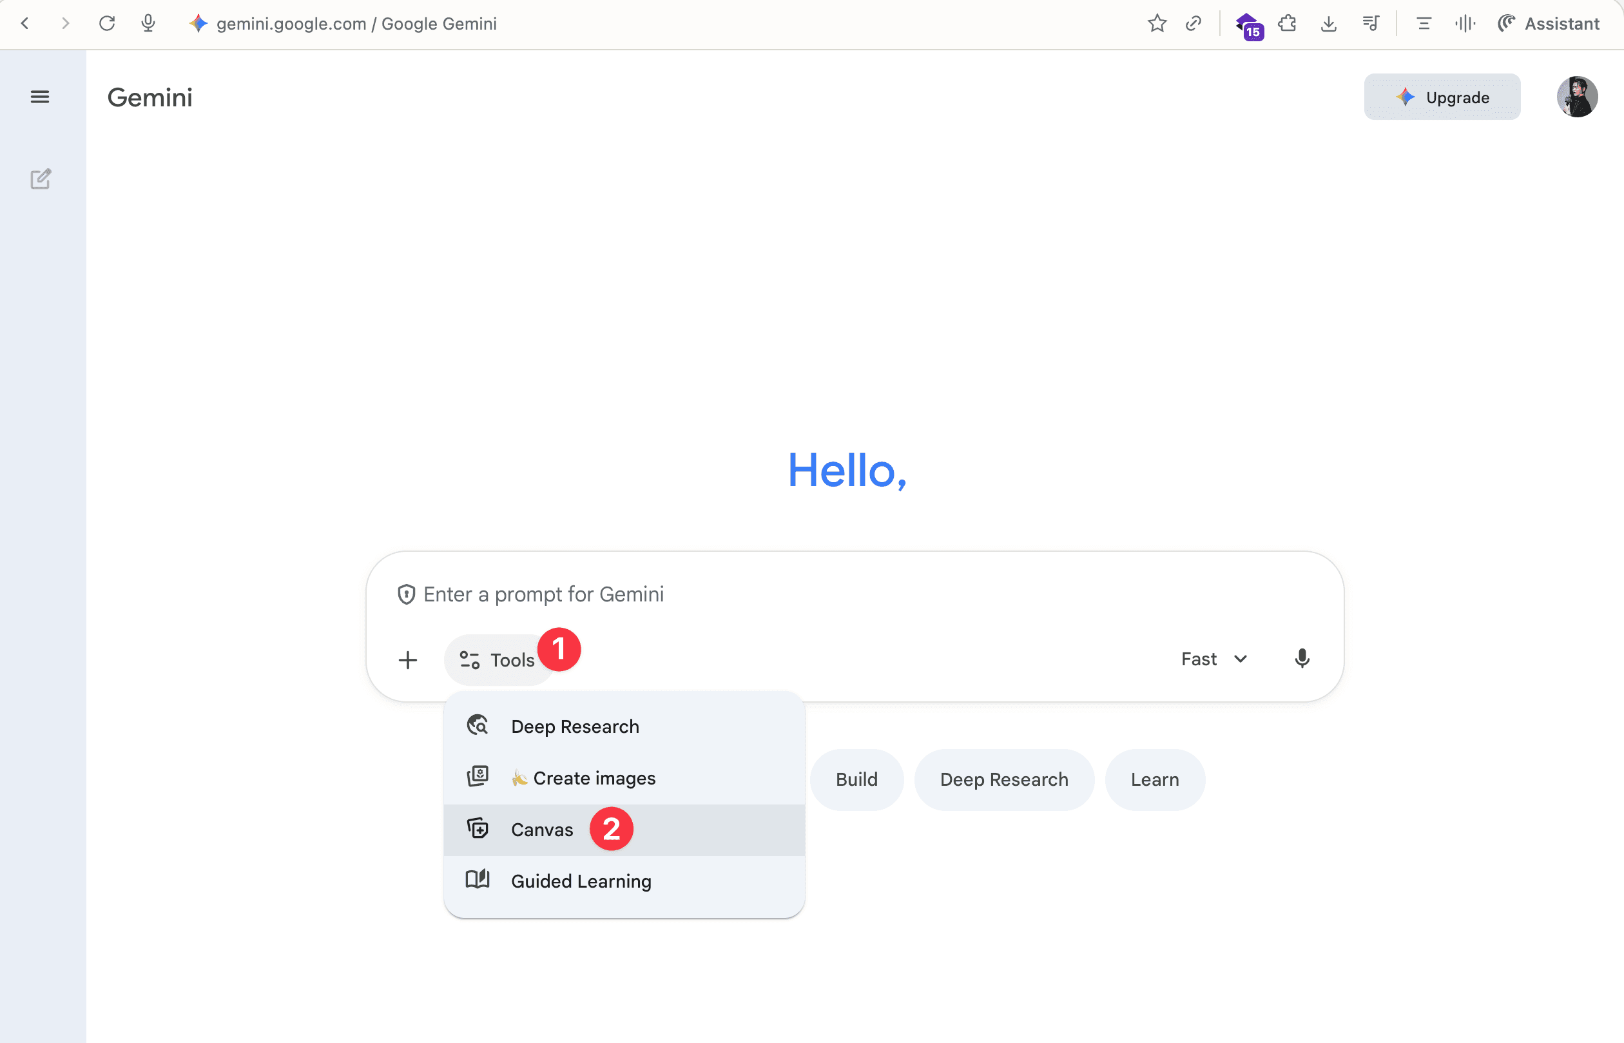Expand the Fast model dropdown
The image size is (1624, 1043).
1213,659
